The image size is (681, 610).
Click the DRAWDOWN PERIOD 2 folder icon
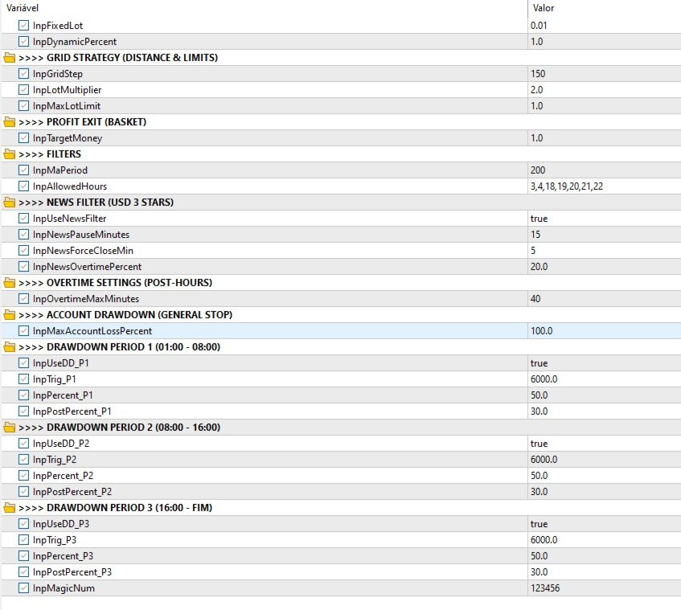[9, 428]
